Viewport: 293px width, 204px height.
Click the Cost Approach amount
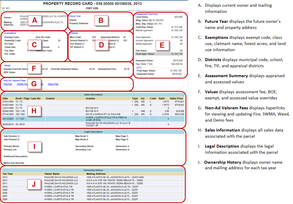click(x=177, y=37)
